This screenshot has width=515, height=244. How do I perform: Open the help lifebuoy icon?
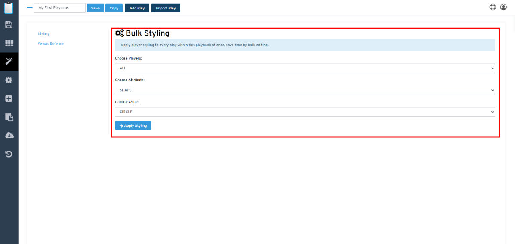[x=493, y=7]
